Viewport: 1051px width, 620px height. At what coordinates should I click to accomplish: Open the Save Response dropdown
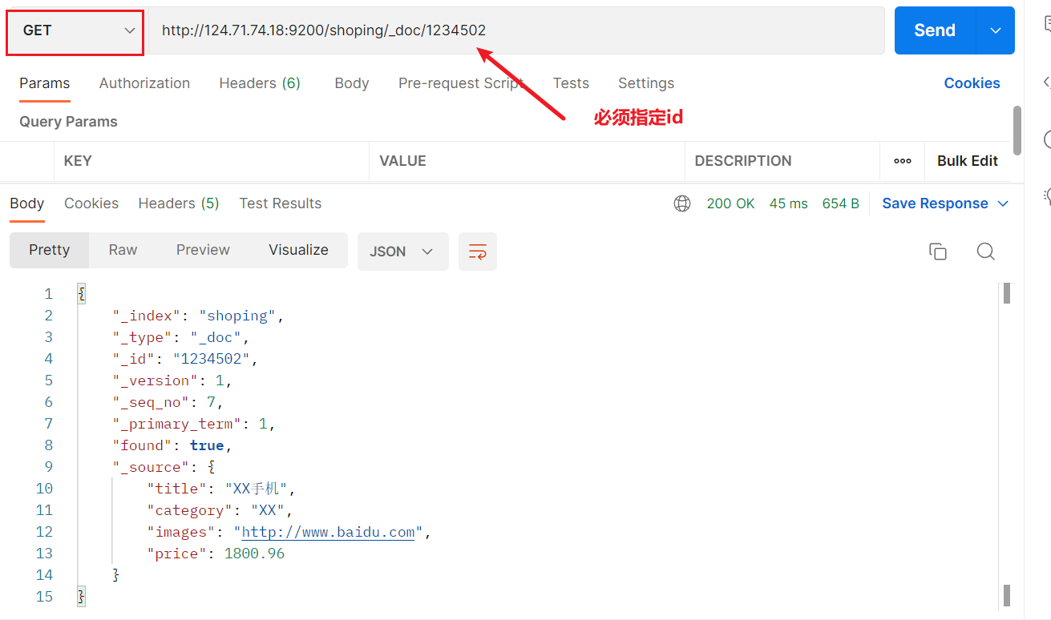point(945,203)
